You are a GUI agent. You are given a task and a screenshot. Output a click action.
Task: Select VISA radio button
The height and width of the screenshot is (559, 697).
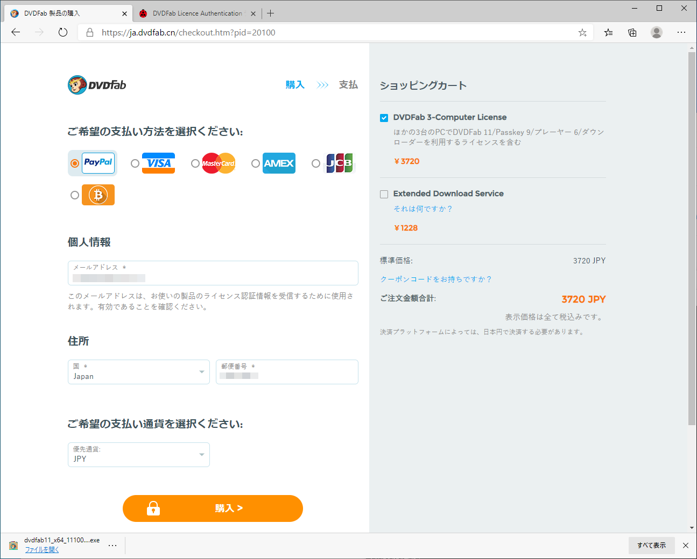(x=135, y=163)
